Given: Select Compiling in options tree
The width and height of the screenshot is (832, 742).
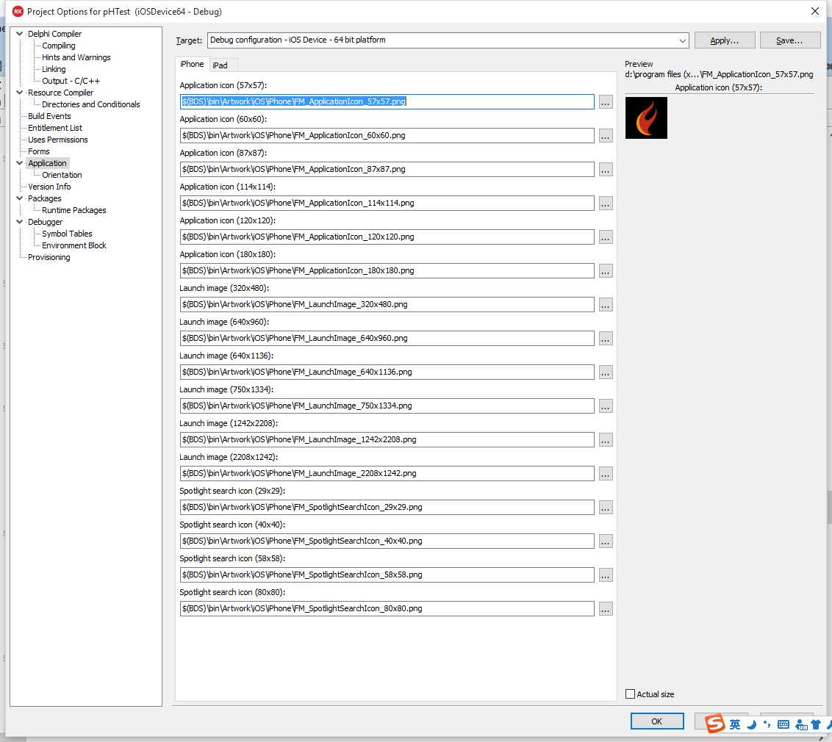Looking at the screenshot, I should point(58,46).
